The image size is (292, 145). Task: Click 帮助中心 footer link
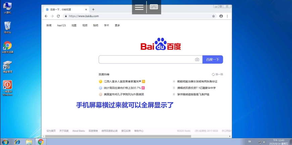139,131
